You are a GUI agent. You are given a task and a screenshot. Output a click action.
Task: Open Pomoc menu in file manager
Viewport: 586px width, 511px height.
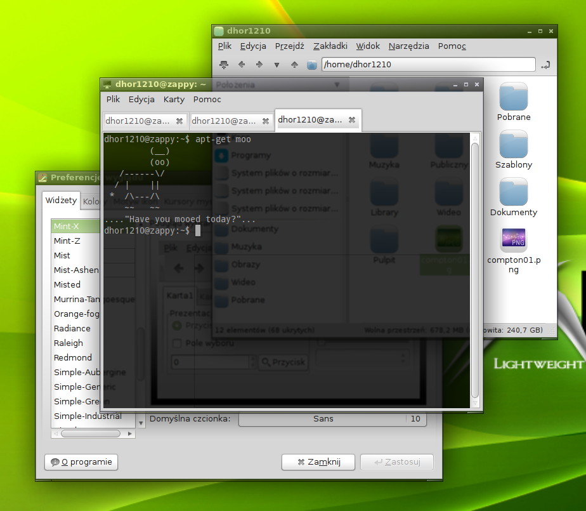point(452,46)
